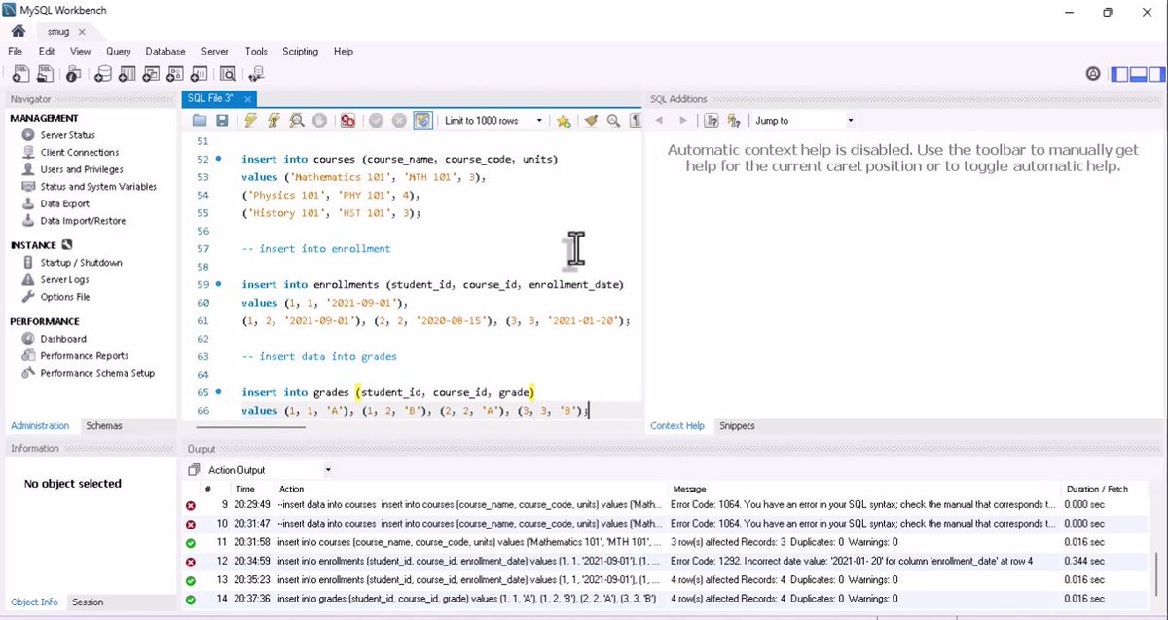Open Server Logs in Navigator
Screen dimensions: 1168x620
click(64, 279)
